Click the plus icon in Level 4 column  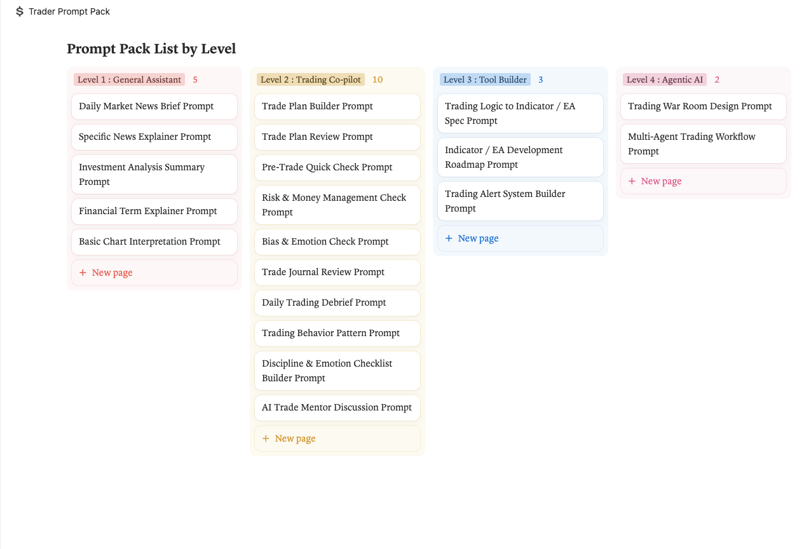pos(632,181)
